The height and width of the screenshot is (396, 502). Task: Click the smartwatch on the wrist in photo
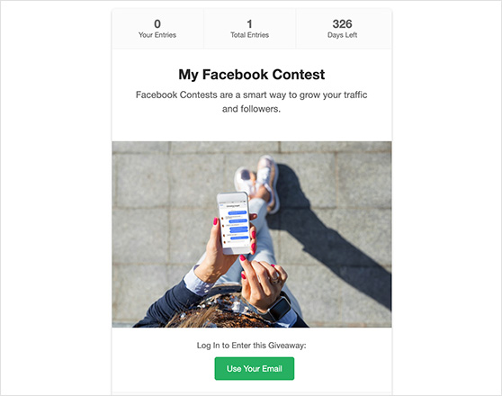pos(278,308)
